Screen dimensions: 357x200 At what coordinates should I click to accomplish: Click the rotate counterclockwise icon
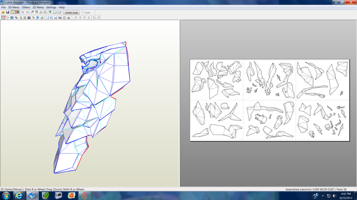point(94,17)
